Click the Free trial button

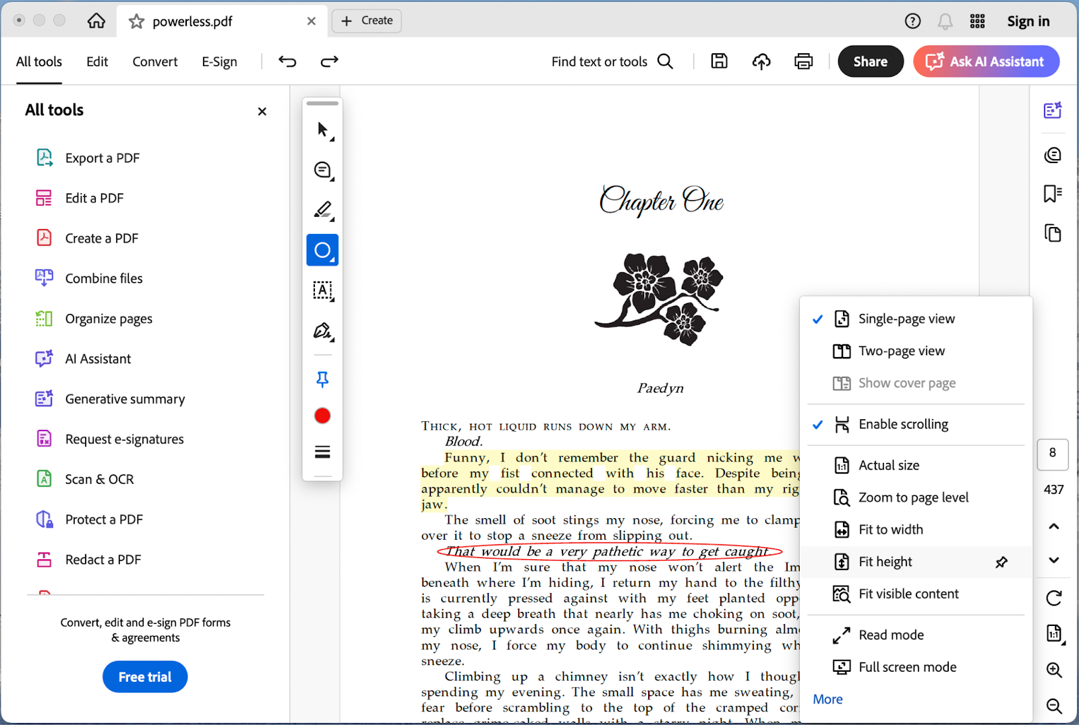pos(145,677)
